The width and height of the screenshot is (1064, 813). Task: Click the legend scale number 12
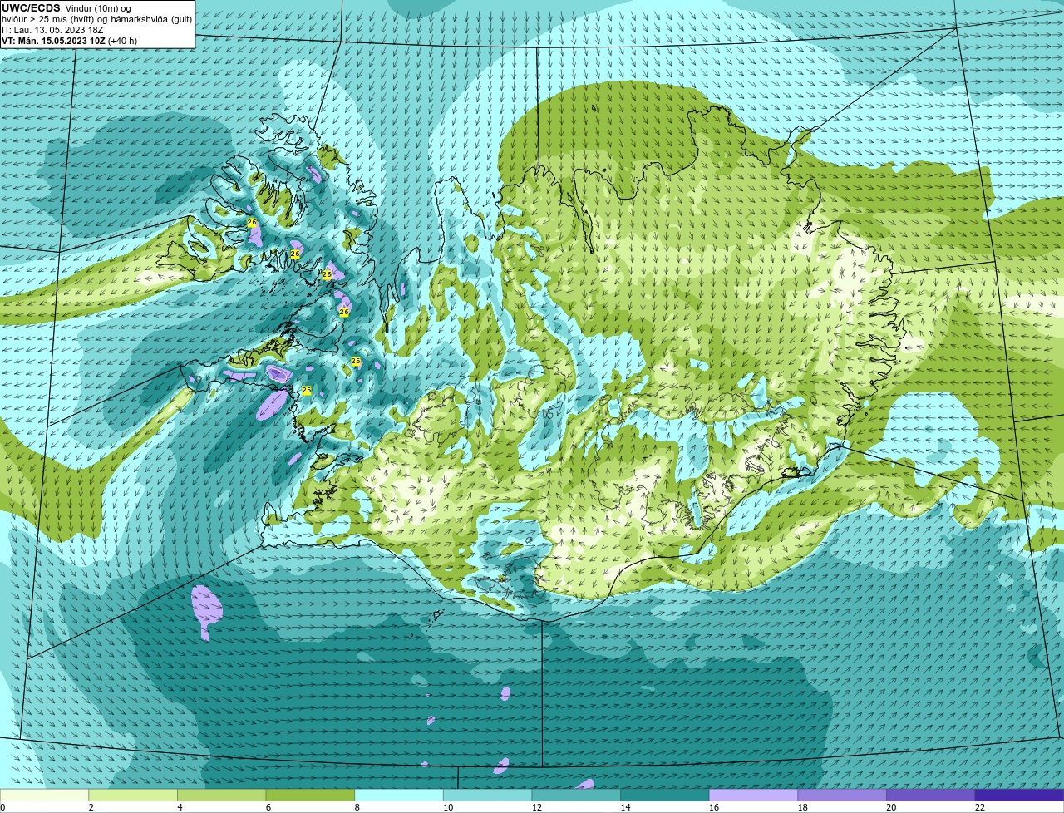537,807
